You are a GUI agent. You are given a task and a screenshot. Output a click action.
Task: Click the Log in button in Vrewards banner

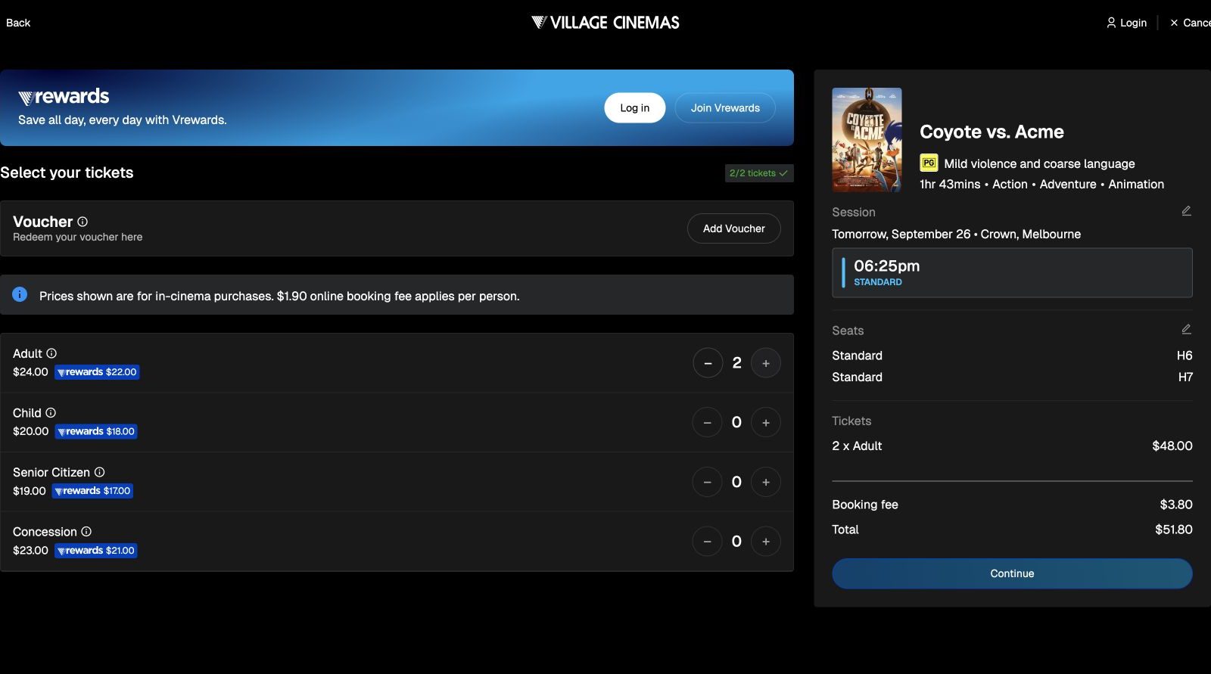634,107
